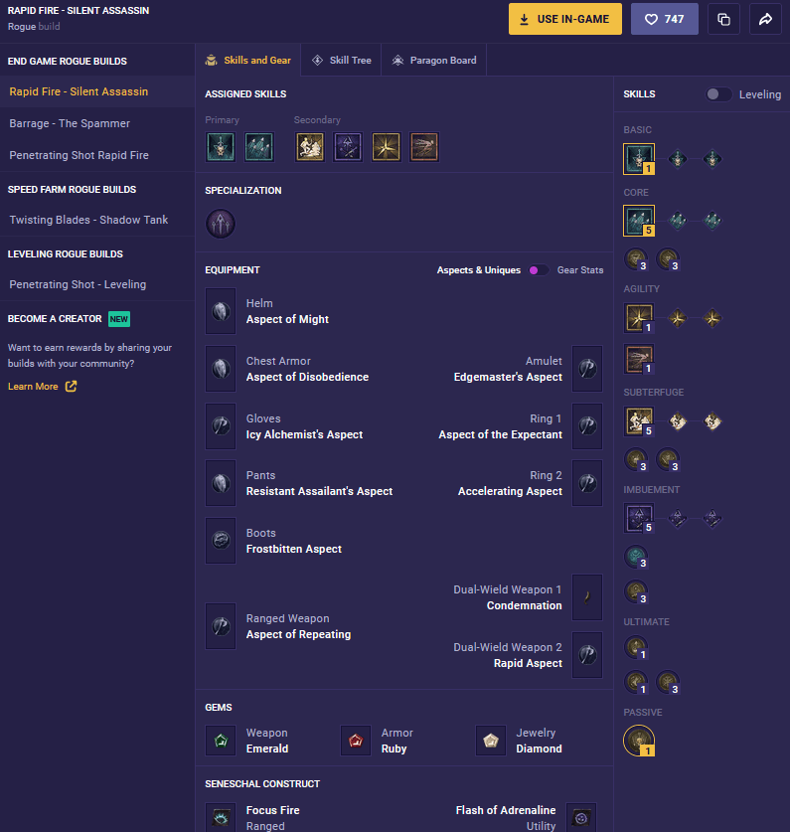The width and height of the screenshot is (790, 832).
Task: Select the Focus Fire seneschal icon
Action: point(221,817)
